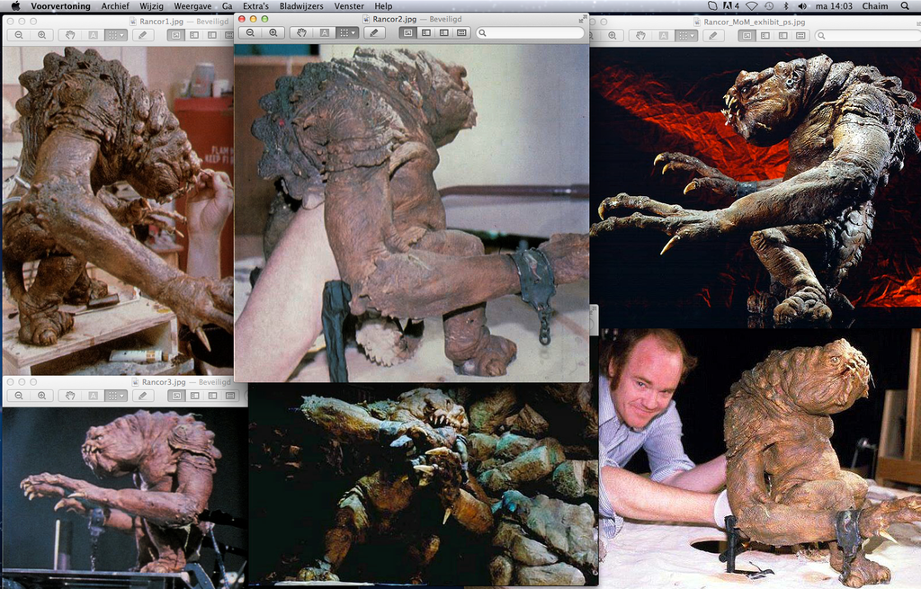The width and height of the screenshot is (921, 589).
Task: Zoom out in the Rancor1.jpg window
Action: pyautogui.click(x=19, y=35)
